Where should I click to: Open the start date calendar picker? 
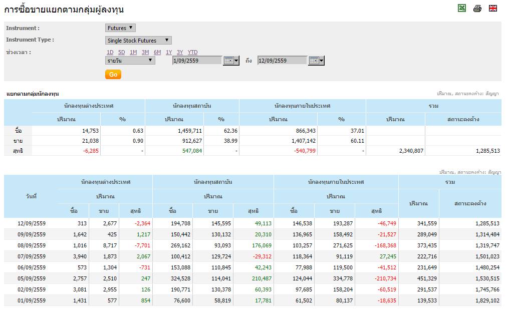point(231,61)
